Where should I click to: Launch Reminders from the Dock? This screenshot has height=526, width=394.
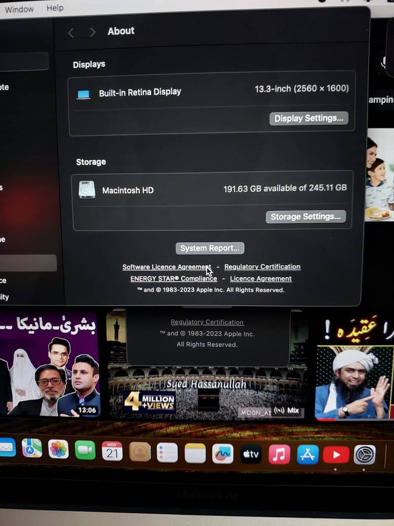[x=167, y=452]
